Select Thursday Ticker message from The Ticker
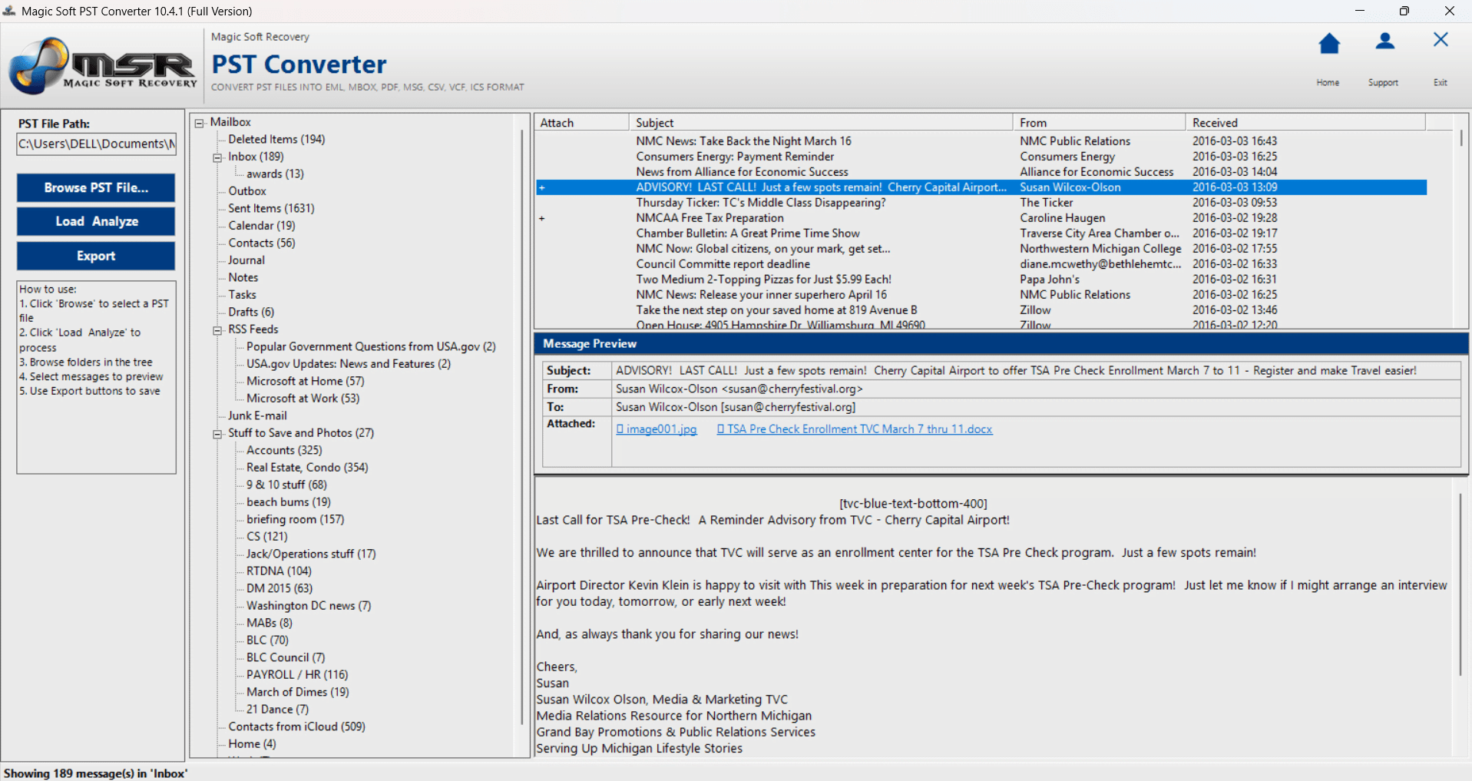Image resolution: width=1472 pixels, height=781 pixels. coord(981,203)
